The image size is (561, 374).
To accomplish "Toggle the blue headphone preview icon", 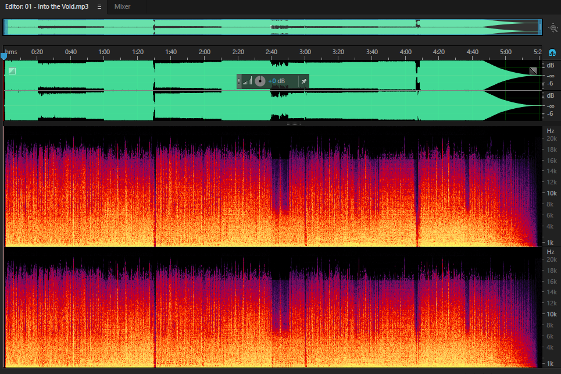I will click(x=552, y=52).
